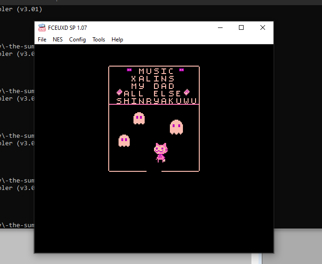Click the MY DAD credit text
Image resolution: width=322 pixels, height=264 pixels.
tap(153, 86)
